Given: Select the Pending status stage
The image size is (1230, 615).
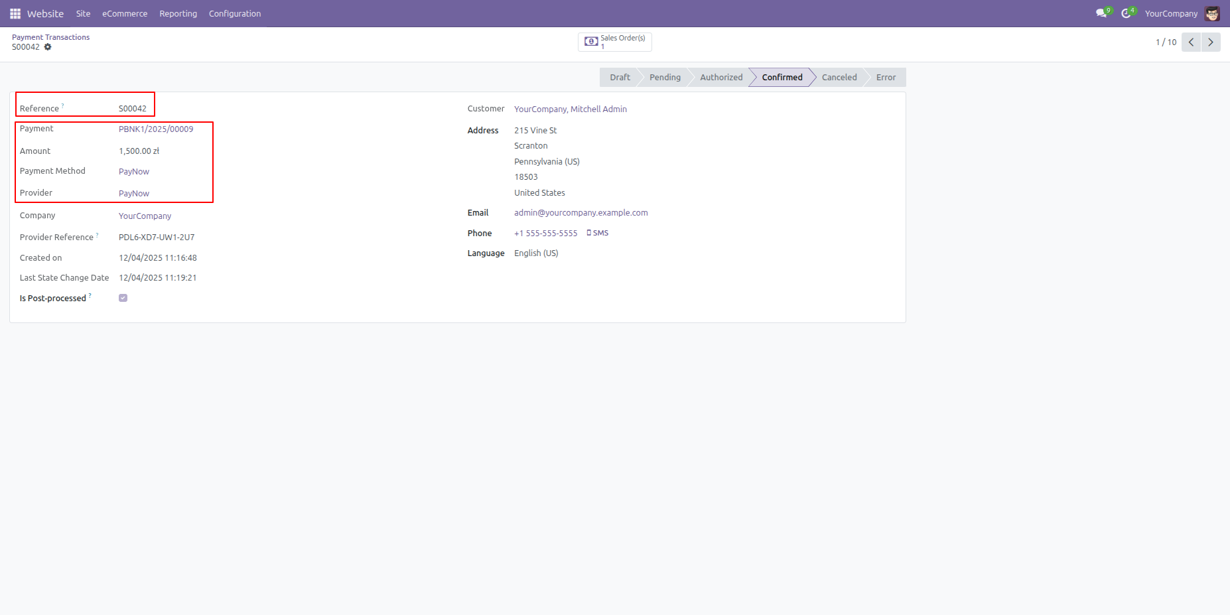Looking at the screenshot, I should 665,77.
